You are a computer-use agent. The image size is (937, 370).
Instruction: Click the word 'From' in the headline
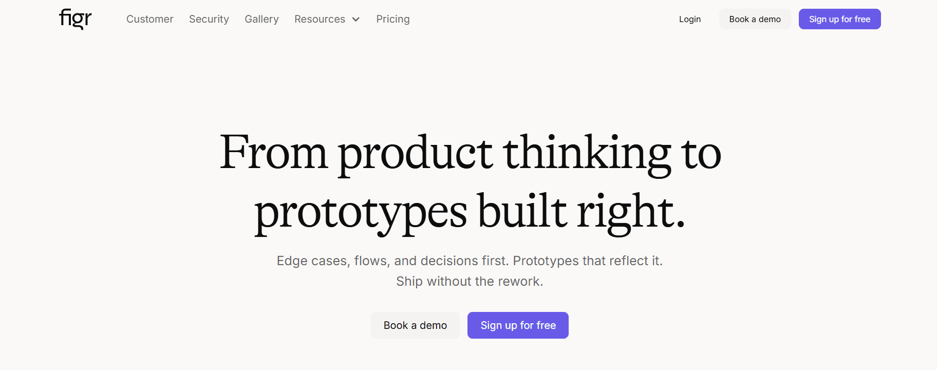point(273,153)
